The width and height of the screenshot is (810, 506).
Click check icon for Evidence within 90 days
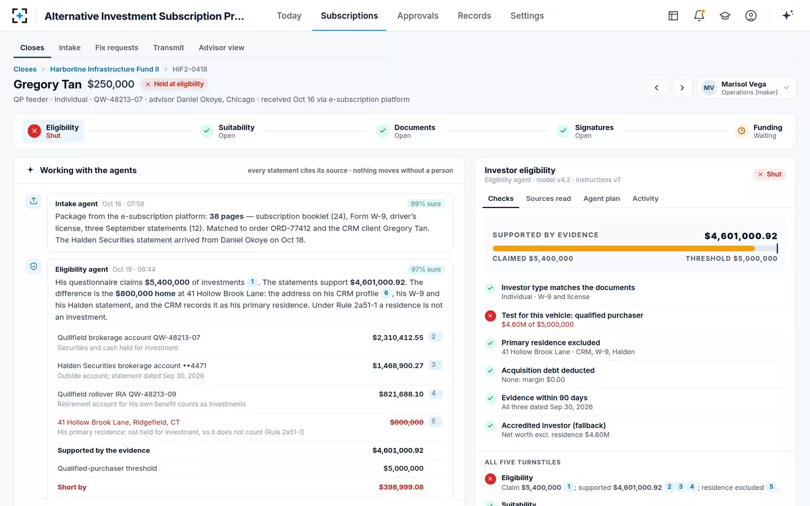pos(490,399)
